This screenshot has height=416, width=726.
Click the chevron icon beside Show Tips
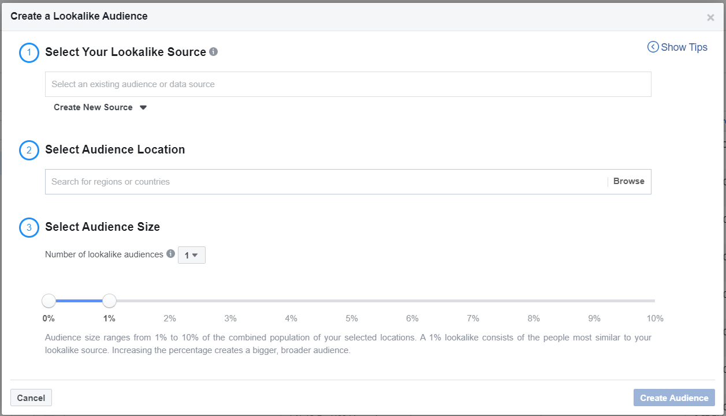click(x=653, y=47)
